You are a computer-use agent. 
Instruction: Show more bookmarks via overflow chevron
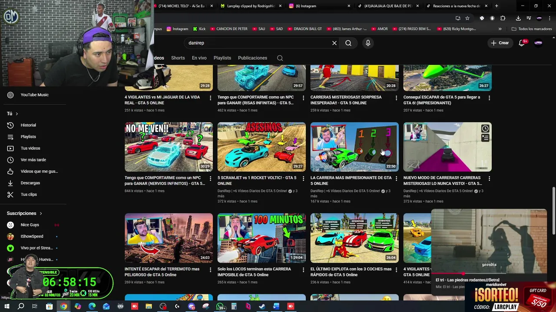(x=500, y=29)
